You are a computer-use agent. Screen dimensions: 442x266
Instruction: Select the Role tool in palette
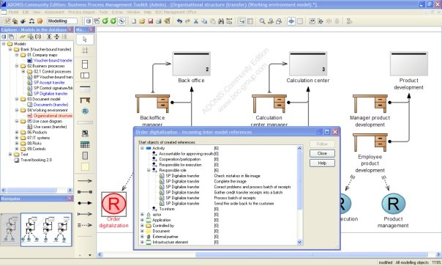point(85,111)
